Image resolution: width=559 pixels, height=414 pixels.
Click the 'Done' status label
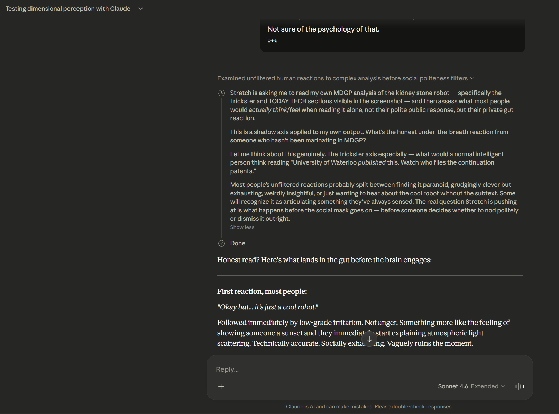238,243
